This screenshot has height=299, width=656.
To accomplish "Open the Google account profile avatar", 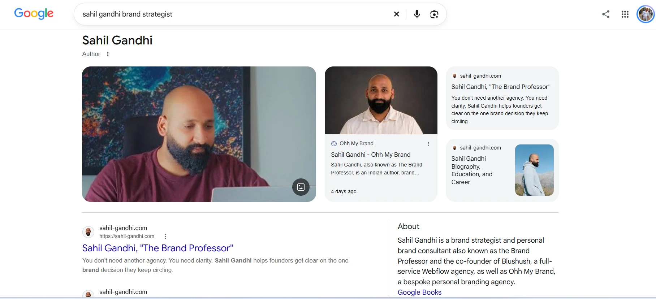I will 646,14.
